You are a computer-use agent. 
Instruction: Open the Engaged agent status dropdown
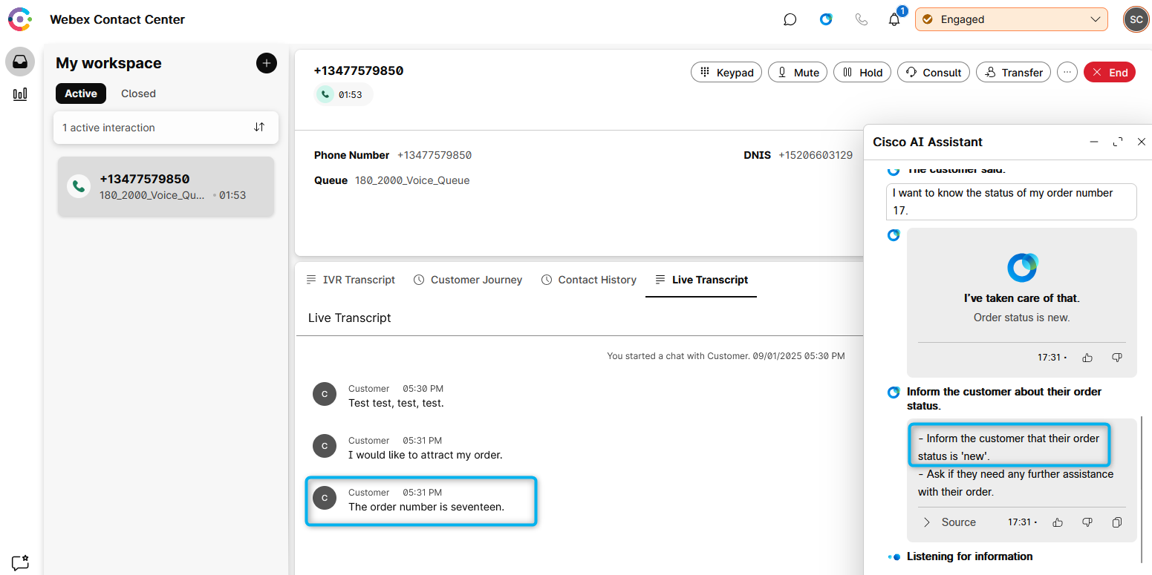pyautogui.click(x=1011, y=19)
